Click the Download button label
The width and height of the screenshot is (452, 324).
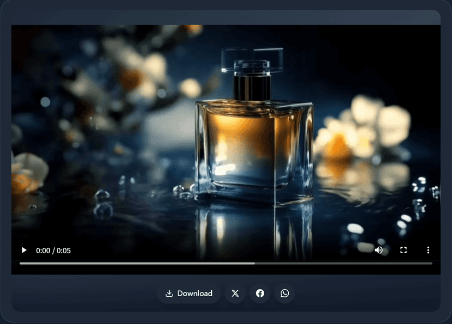tap(195, 294)
